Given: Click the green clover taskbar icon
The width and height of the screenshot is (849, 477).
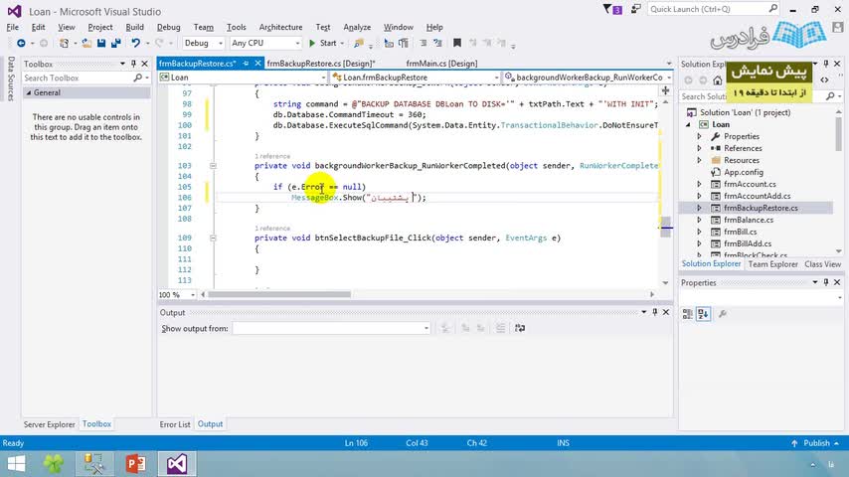Looking at the screenshot, I should point(53,464).
